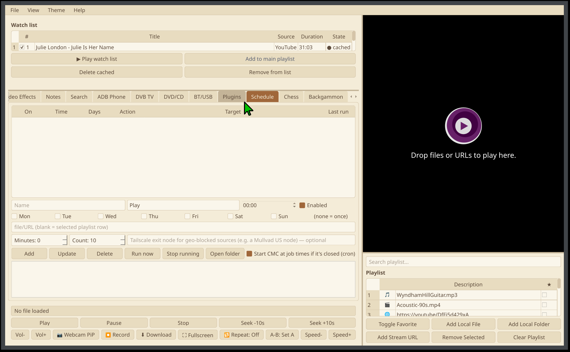Open the Play action dropdown
Screen dimensions: 570x352
pos(183,205)
